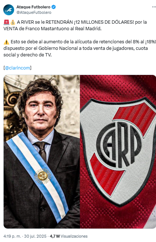Follow the @clarincom mention link
This screenshot has width=156, height=242.
[17, 68]
